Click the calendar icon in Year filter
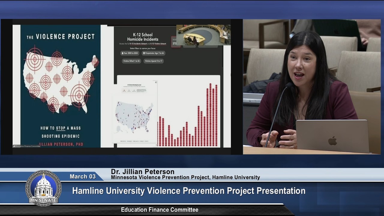384x216 pixels. pyautogui.click(x=122, y=53)
